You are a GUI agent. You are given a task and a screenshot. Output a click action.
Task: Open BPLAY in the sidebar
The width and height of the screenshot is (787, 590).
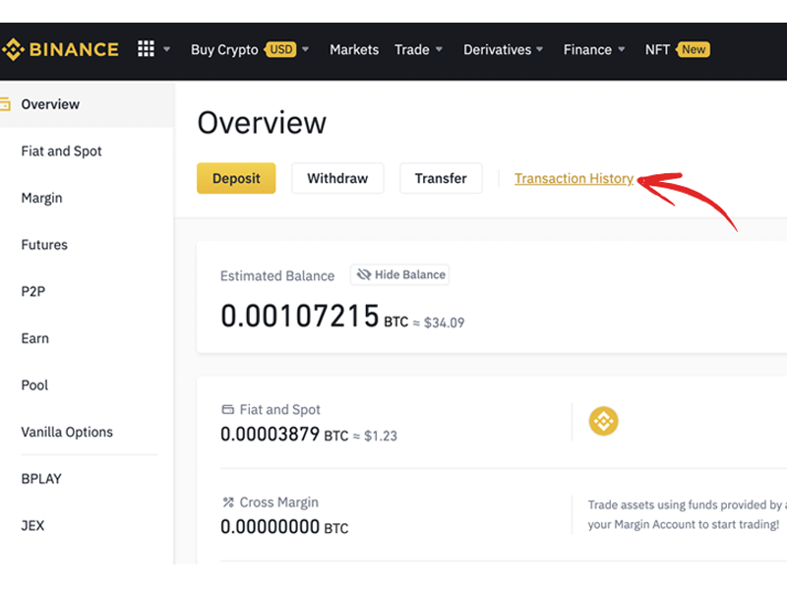(41, 479)
